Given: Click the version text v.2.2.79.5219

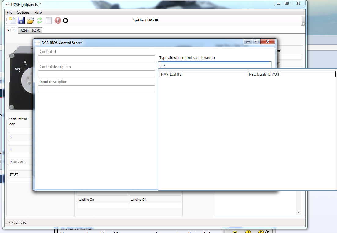Looking at the screenshot, I should coord(16,223).
